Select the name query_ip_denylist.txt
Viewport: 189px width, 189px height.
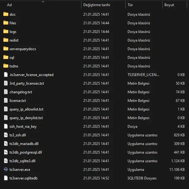(x=26, y=118)
